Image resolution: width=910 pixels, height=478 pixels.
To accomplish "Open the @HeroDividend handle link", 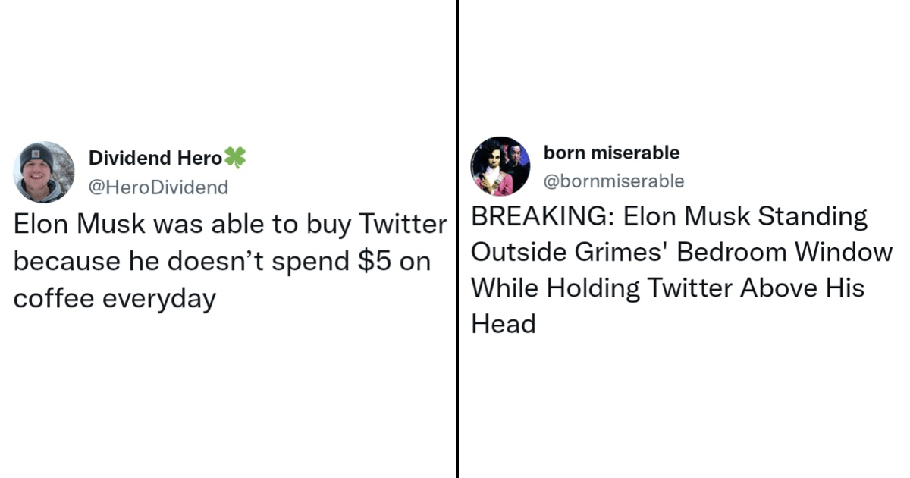I will [158, 187].
